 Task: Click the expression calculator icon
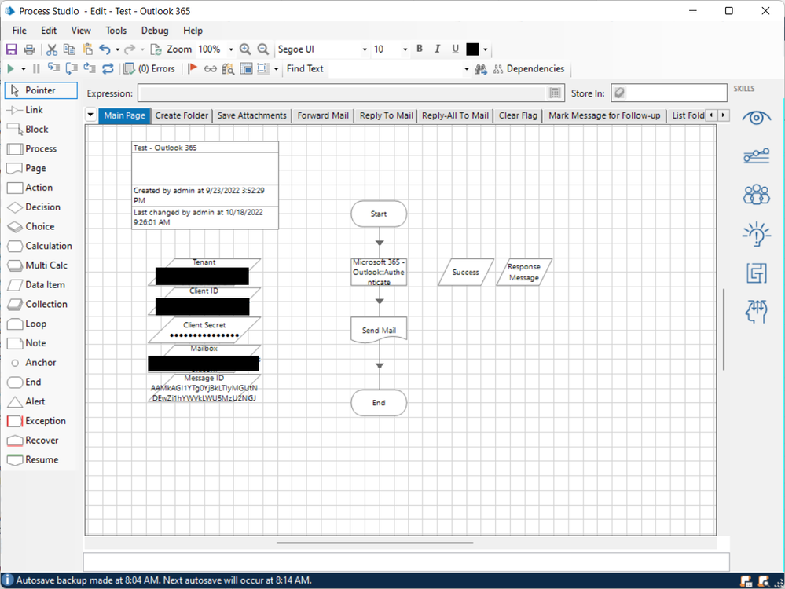pyautogui.click(x=556, y=93)
